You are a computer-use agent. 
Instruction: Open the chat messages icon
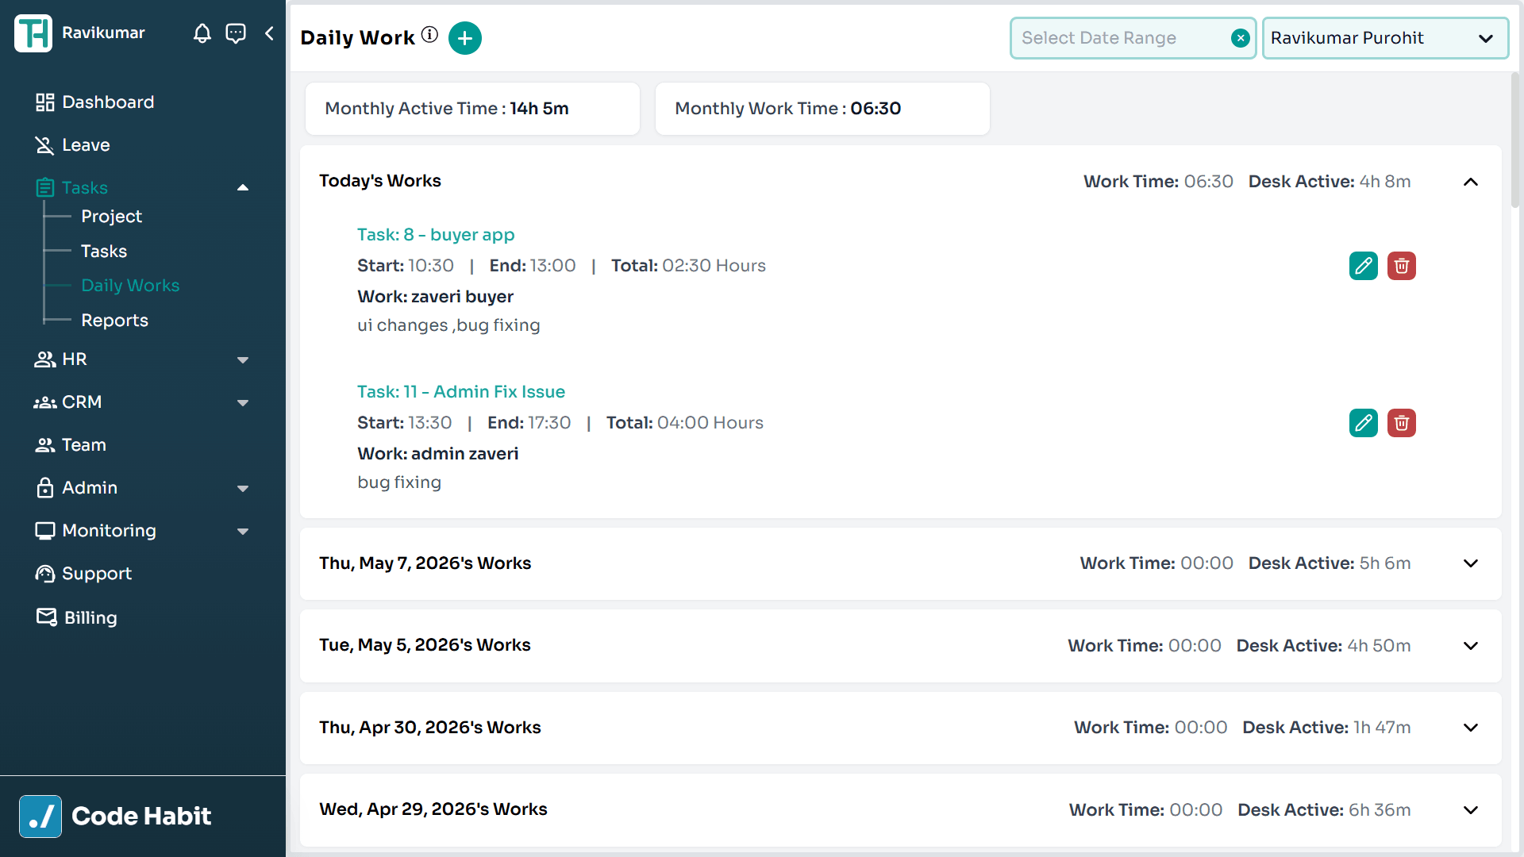pyautogui.click(x=236, y=33)
